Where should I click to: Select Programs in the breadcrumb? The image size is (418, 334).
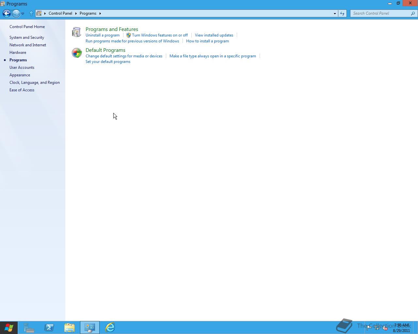[x=88, y=13]
